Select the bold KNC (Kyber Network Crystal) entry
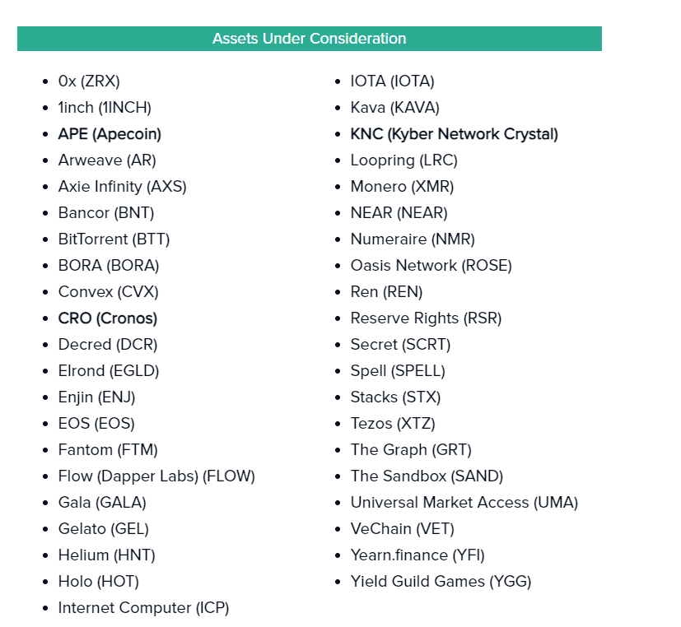The width and height of the screenshot is (681, 627). (x=454, y=134)
